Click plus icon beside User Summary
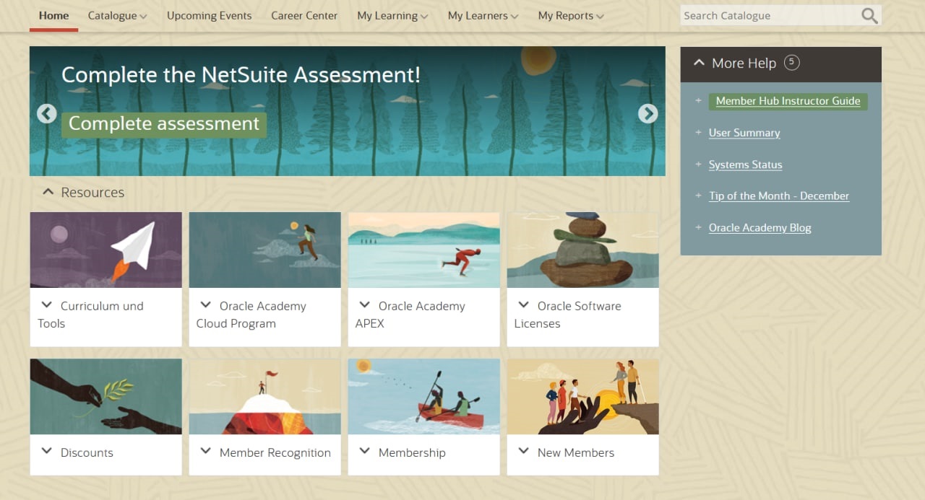Screen dimensions: 925x500 tap(698, 133)
